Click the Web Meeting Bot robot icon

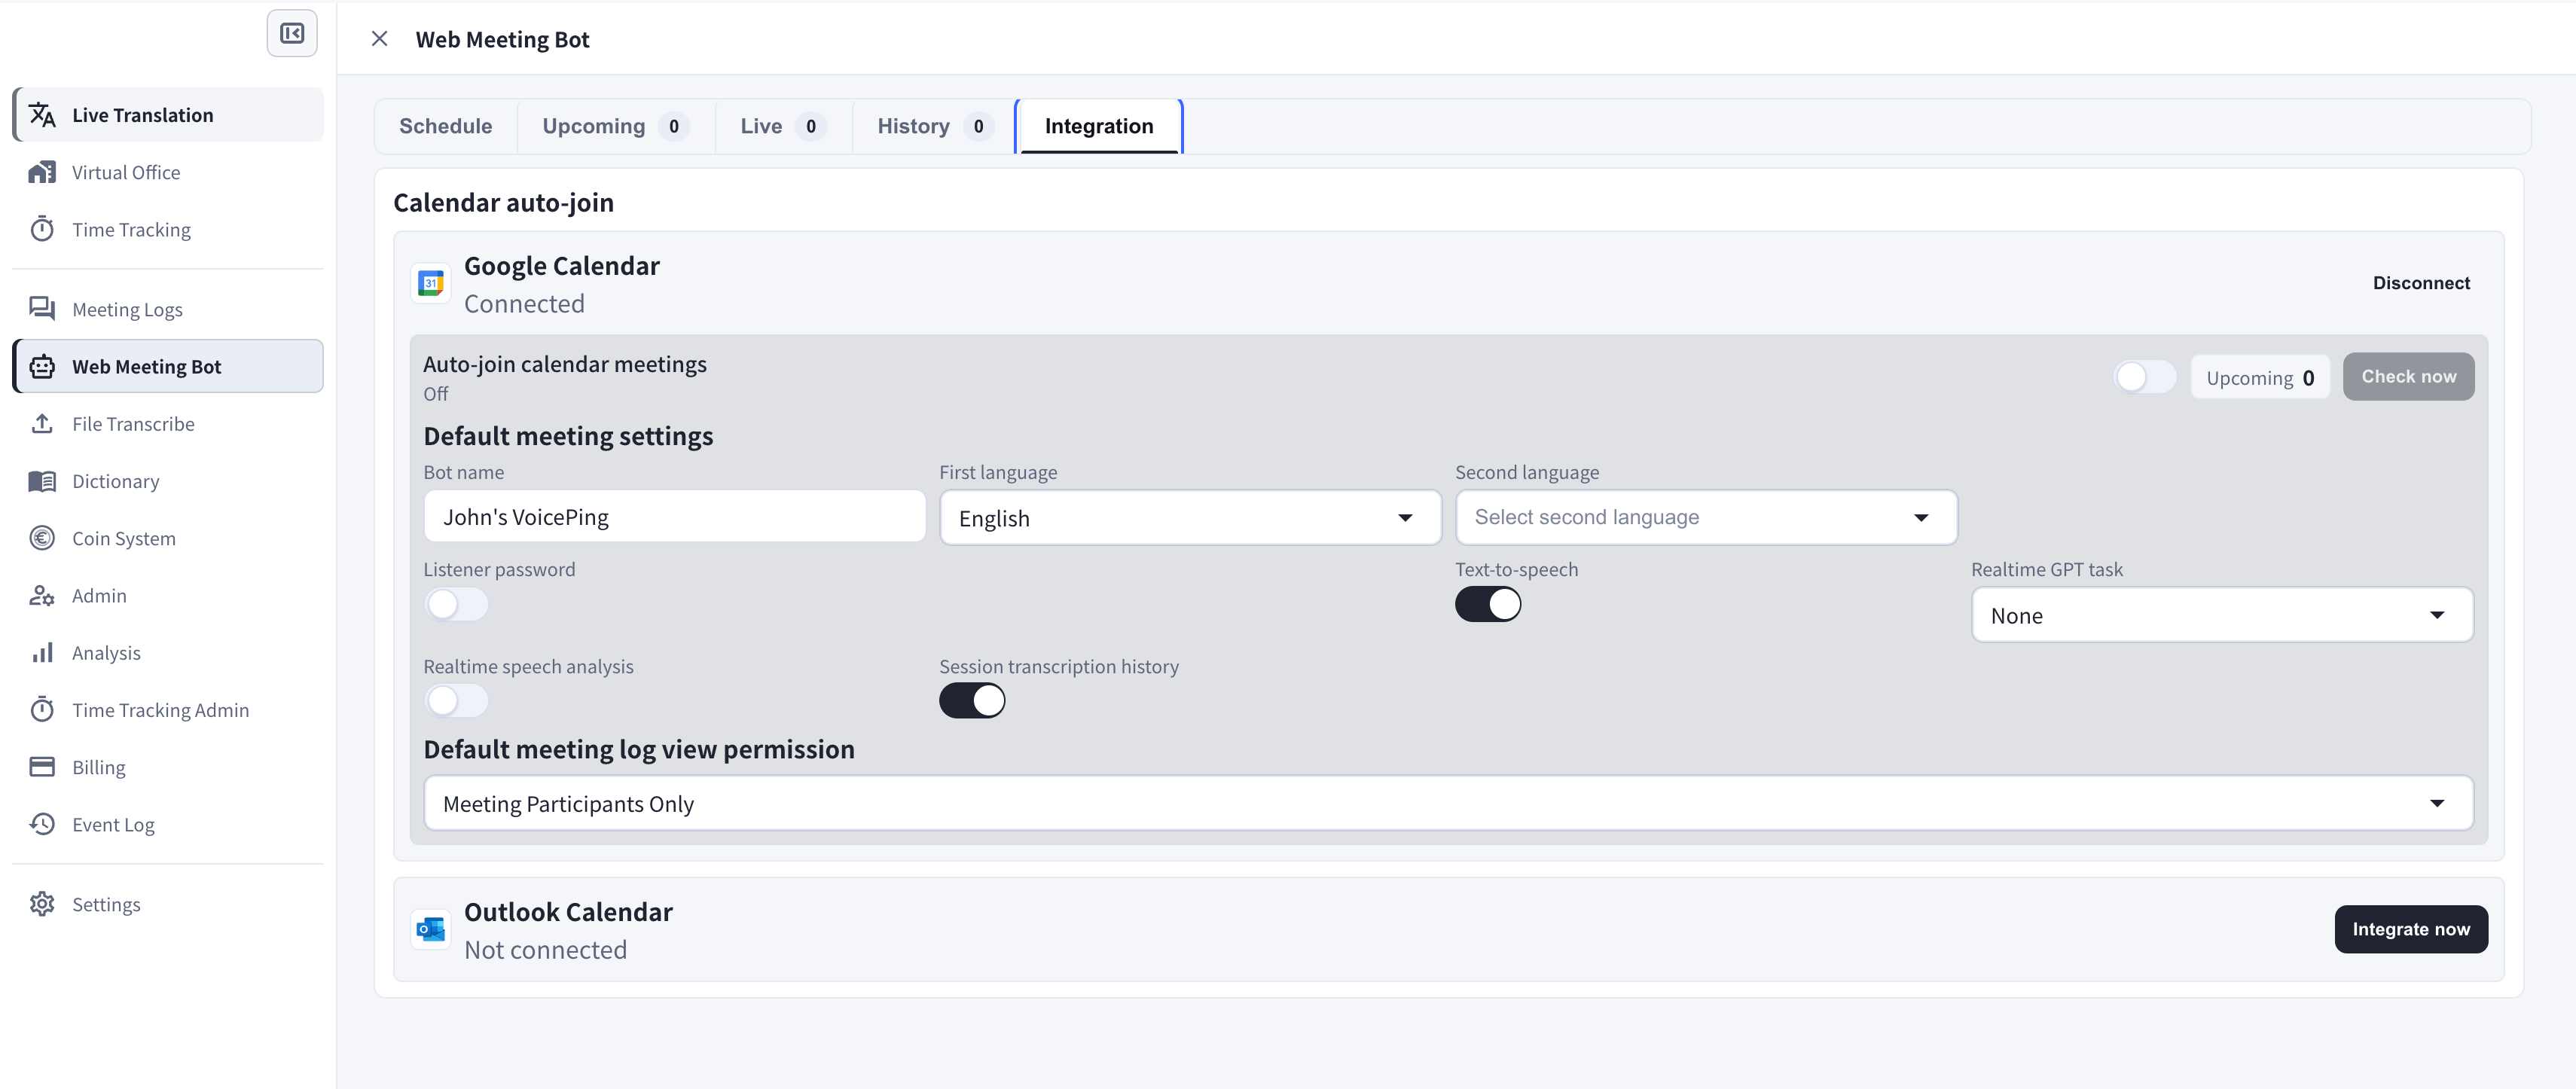pos(42,366)
